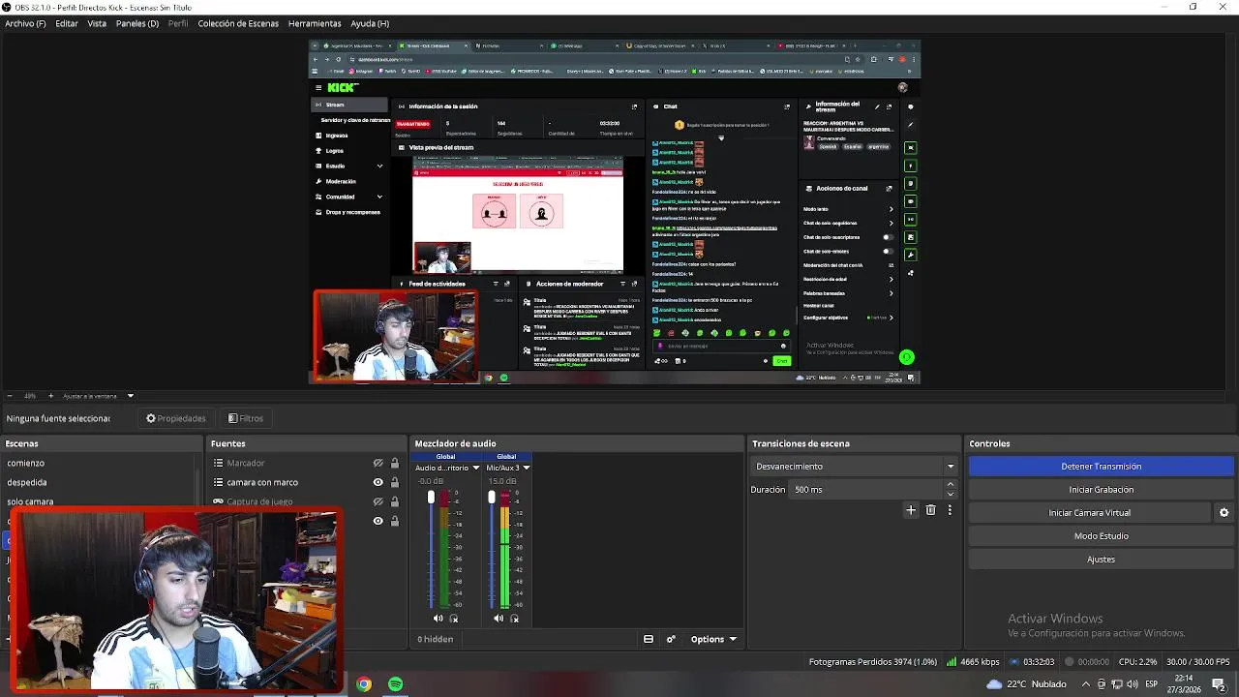This screenshot has height=697, width=1239.
Task: Click the green bitrate signal indicator
Action: click(952, 662)
